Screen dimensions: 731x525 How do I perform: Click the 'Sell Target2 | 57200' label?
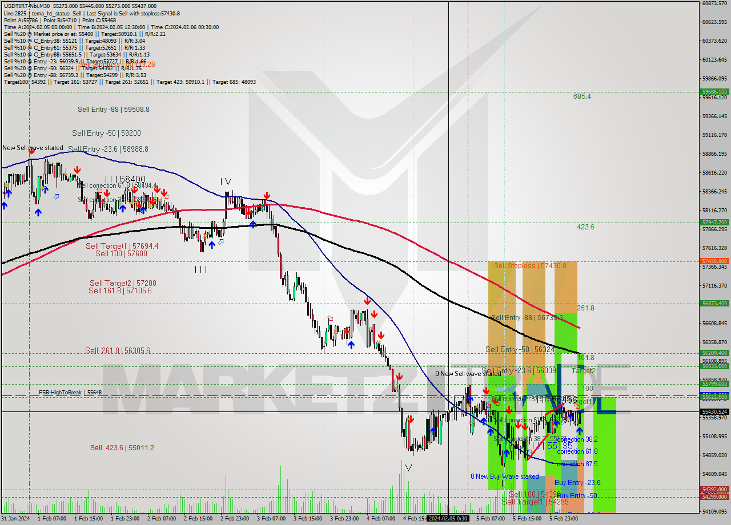123,283
